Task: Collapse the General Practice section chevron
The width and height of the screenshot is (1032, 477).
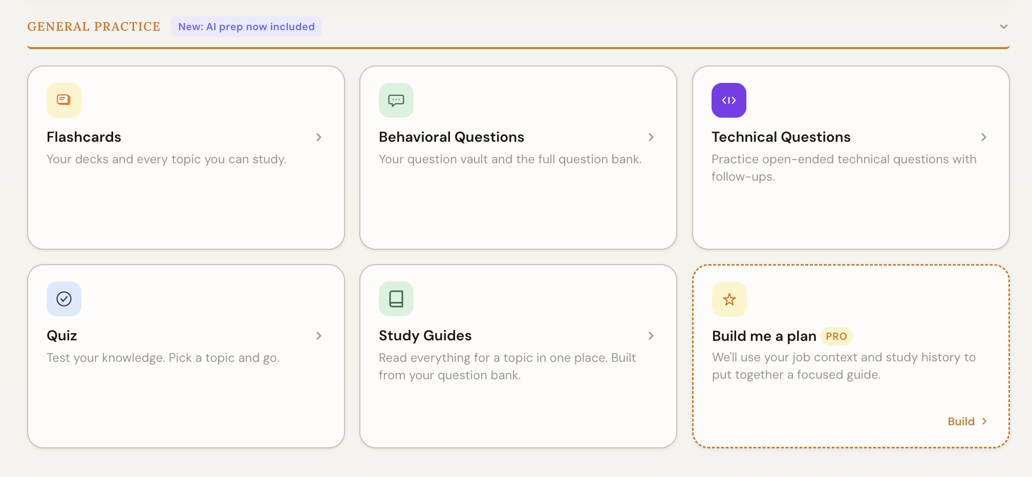Action: pyautogui.click(x=1004, y=27)
